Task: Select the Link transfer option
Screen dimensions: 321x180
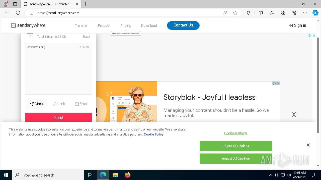Action: (x=59, y=104)
